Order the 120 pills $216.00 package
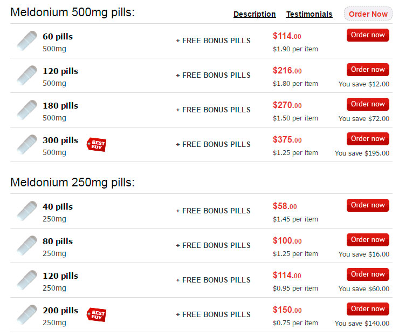Viewport: 399px width, 336px height. (368, 70)
